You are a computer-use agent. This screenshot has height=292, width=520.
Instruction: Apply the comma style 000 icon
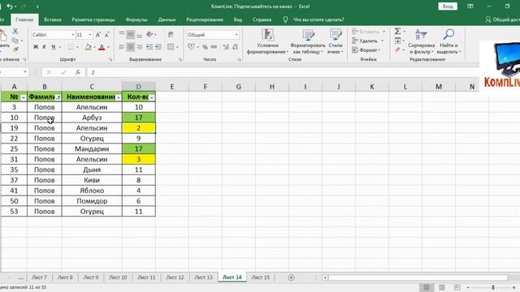(x=214, y=47)
